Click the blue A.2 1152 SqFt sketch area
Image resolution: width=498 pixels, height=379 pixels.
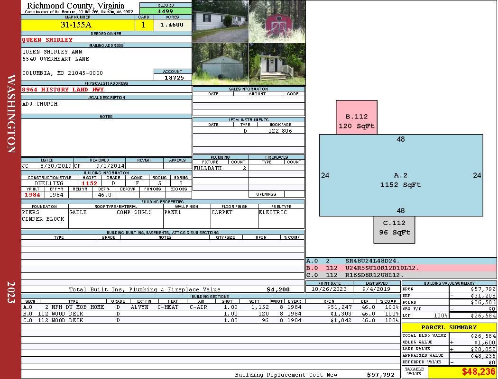(401, 180)
